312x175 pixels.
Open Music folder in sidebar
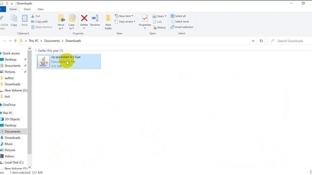9,144
